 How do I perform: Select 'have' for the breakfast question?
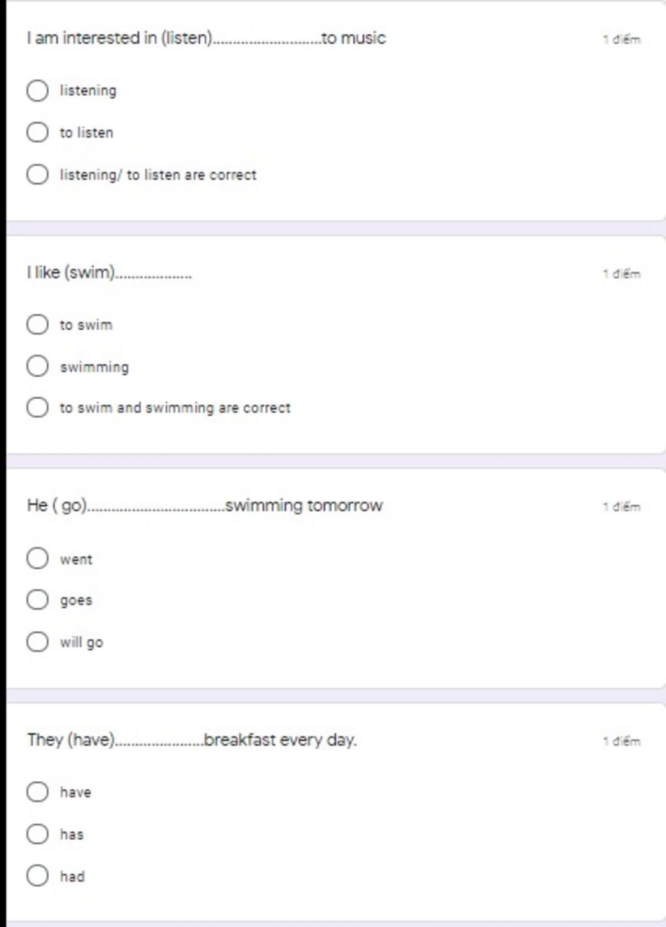(38, 792)
